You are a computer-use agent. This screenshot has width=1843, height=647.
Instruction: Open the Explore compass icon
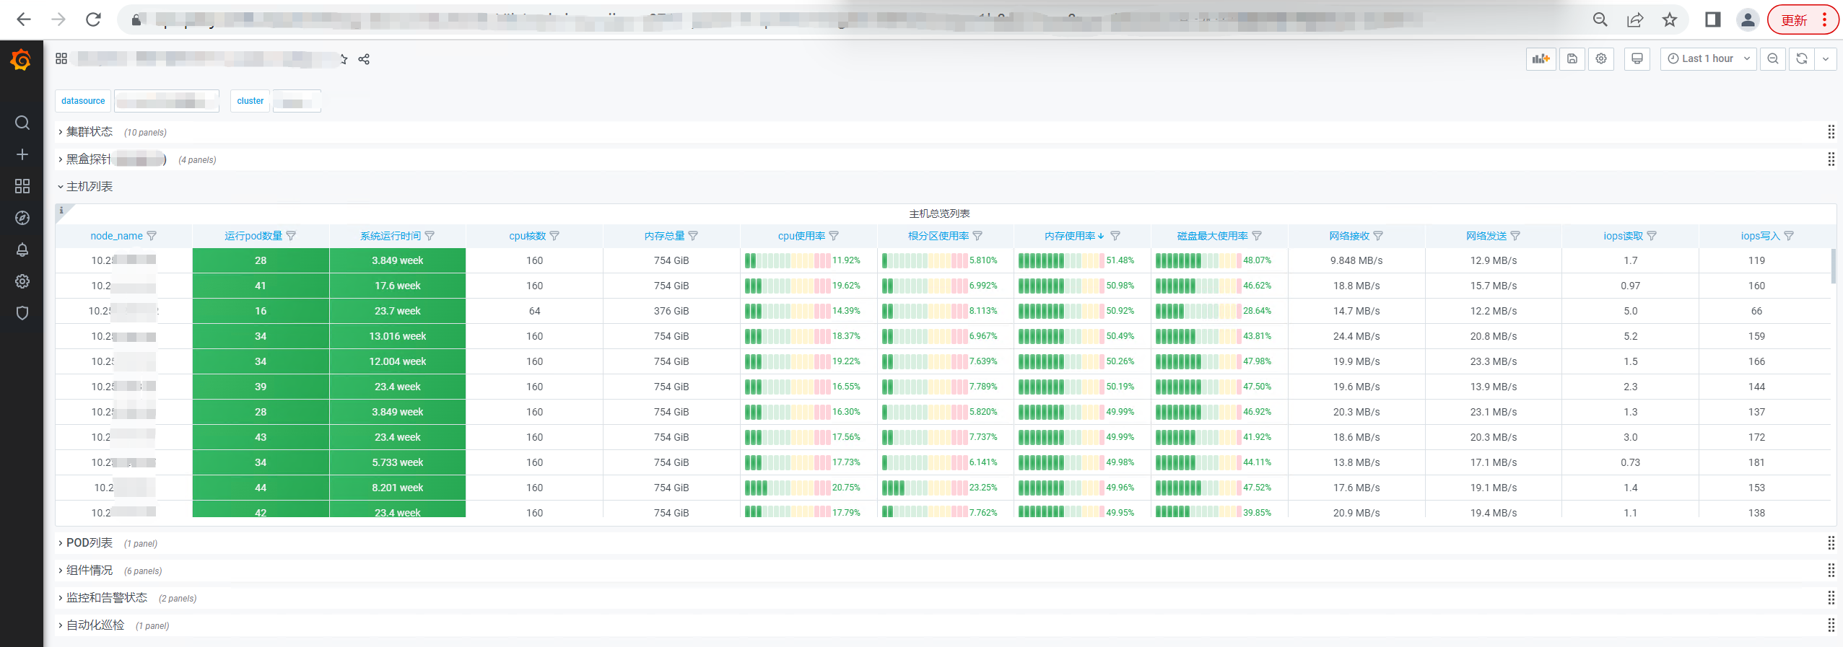pyautogui.click(x=22, y=218)
